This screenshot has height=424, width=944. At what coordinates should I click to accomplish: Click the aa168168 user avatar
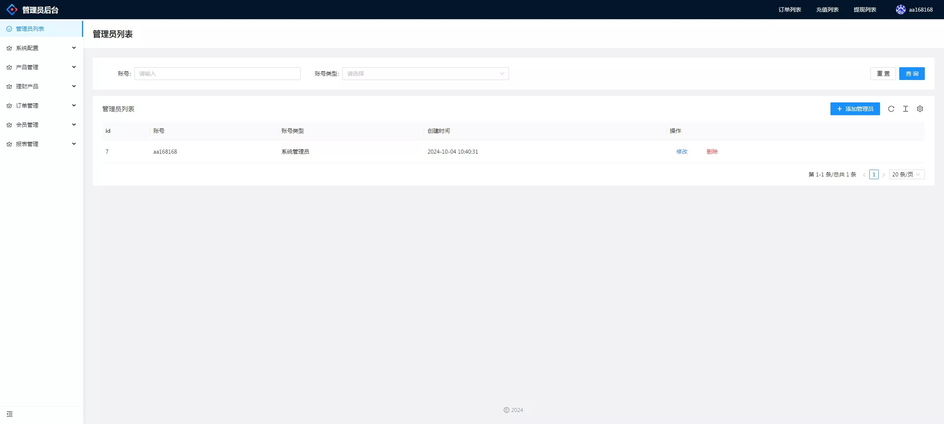click(x=900, y=10)
